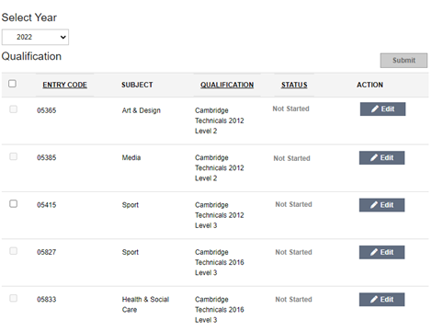Screen dimensions: 432x332
Task: Edit Health & Social Care entry 05833
Action: [x=381, y=299]
